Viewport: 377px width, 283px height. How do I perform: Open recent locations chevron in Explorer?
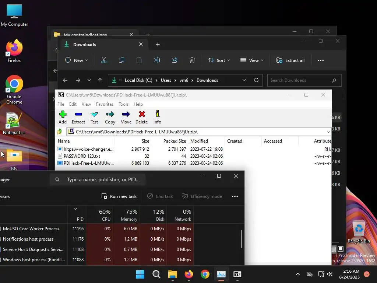(89, 80)
